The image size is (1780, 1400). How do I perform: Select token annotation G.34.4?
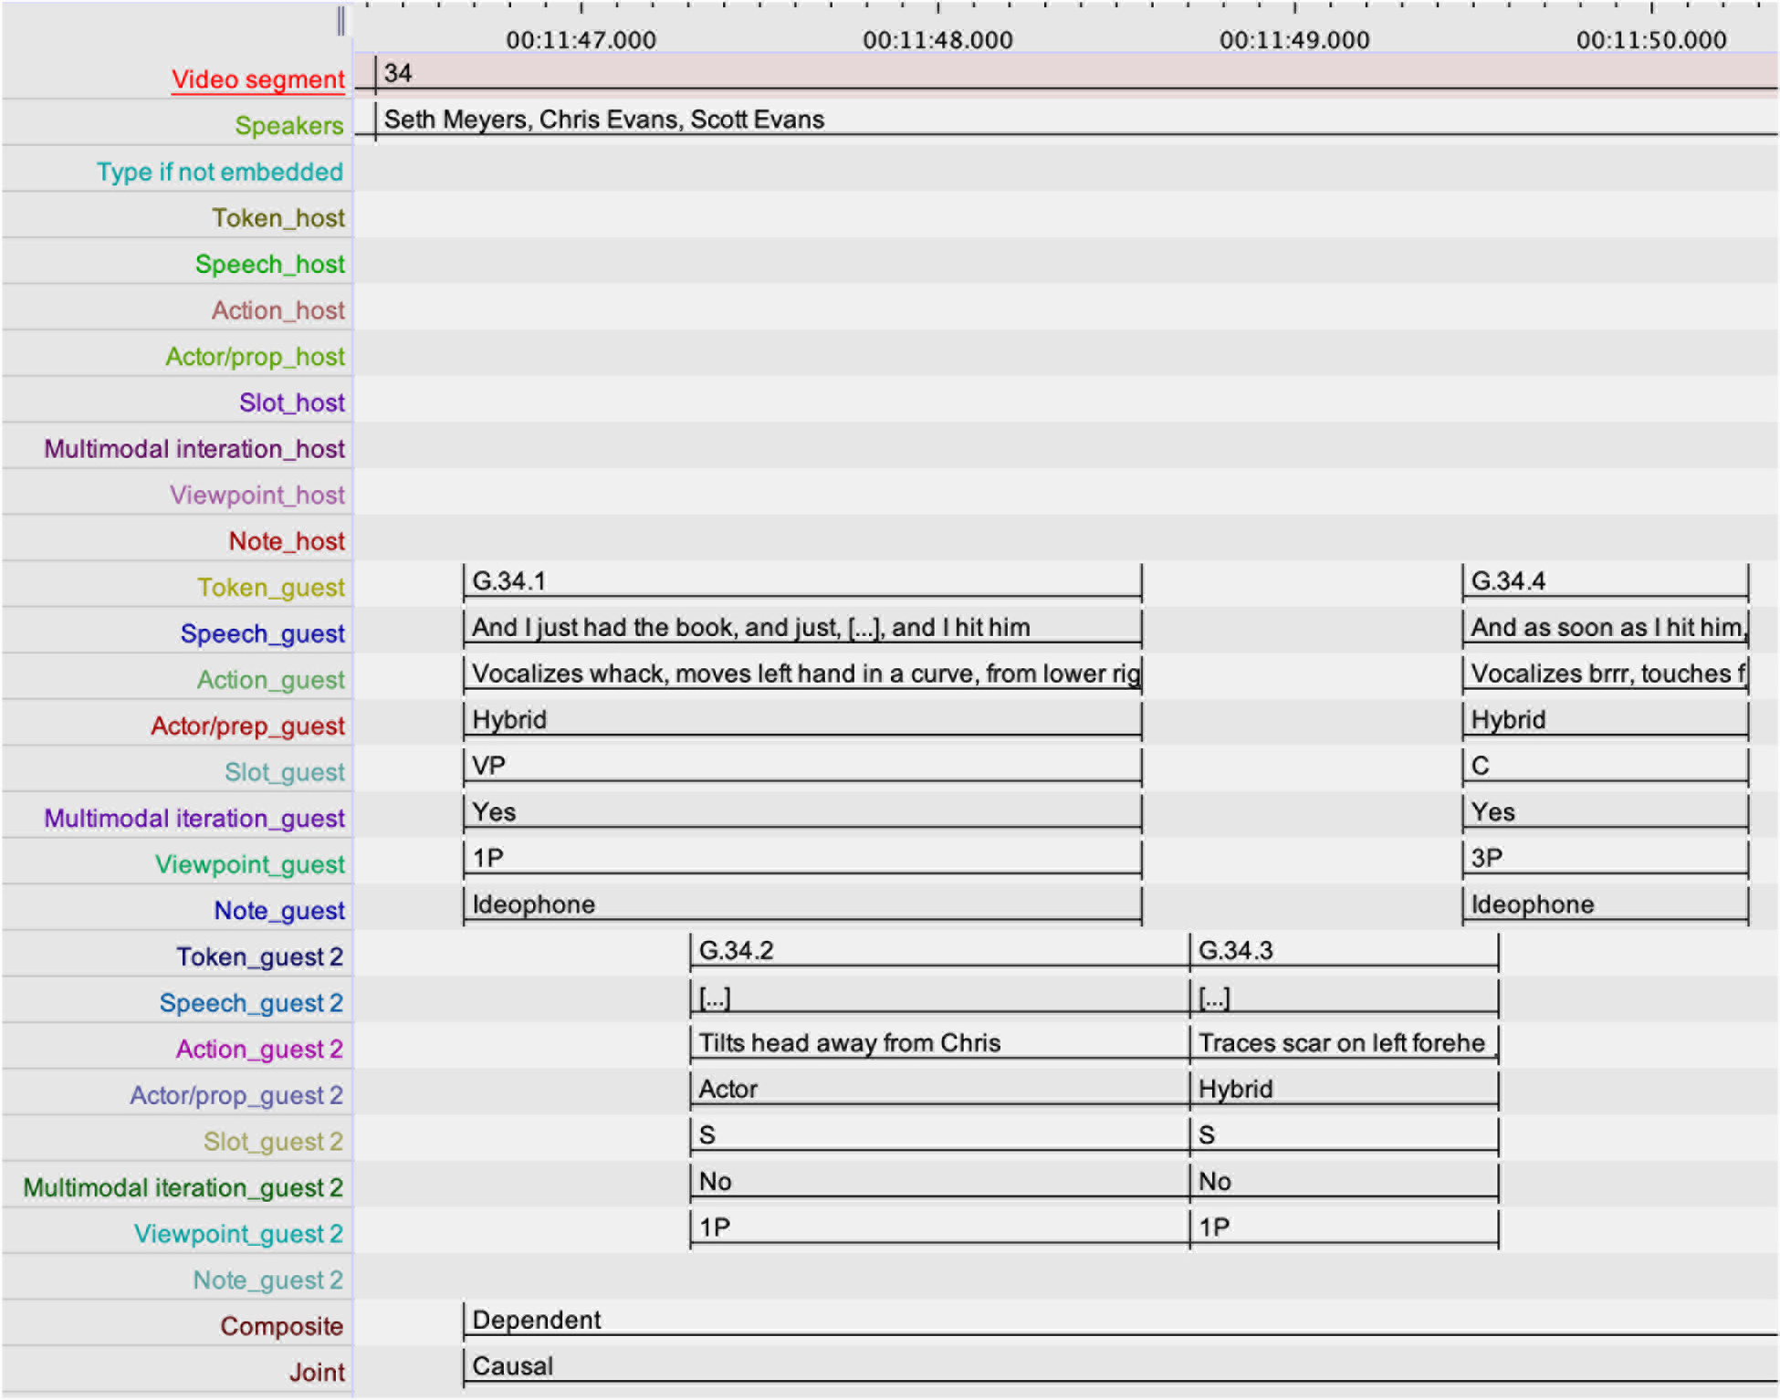click(1605, 581)
